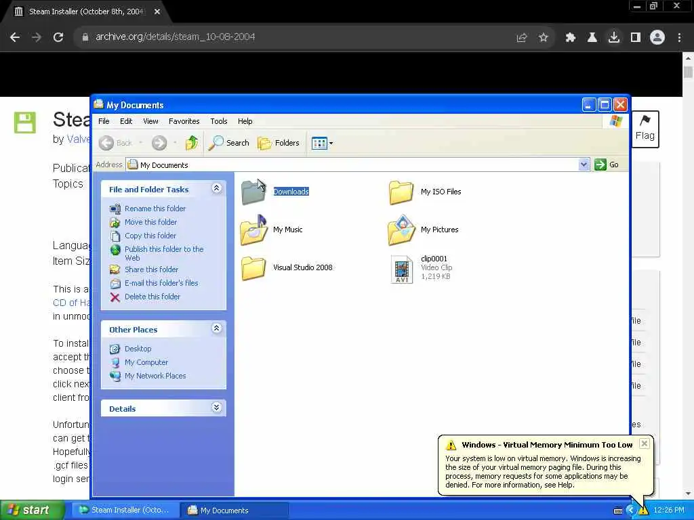Viewport: 694px width, 520px height.
Task: Click My Documents taskbar button
Action: [234, 510]
